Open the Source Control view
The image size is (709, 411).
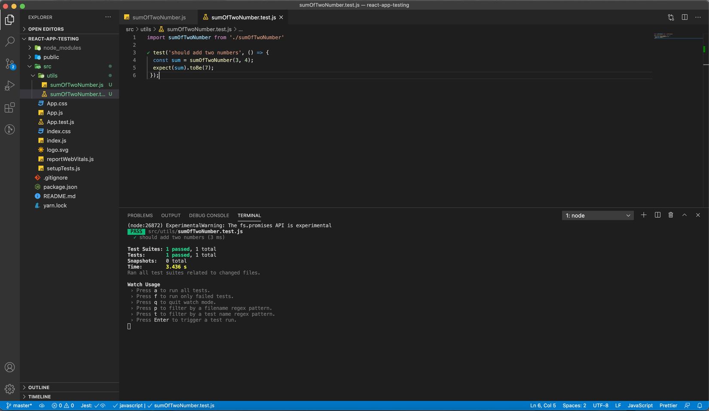point(9,64)
